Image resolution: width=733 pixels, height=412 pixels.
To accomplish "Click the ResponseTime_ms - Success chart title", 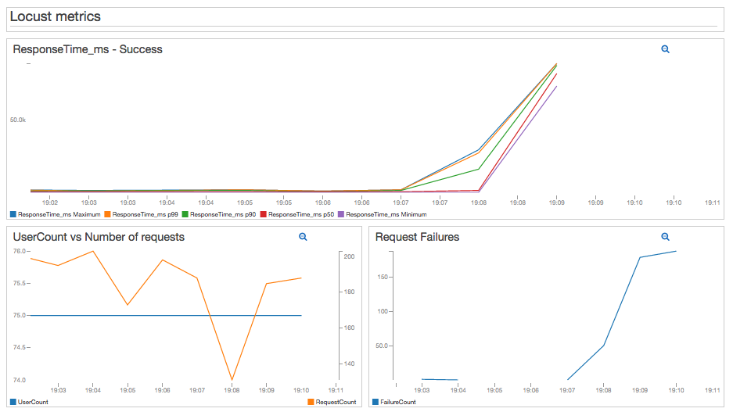I will click(x=88, y=49).
